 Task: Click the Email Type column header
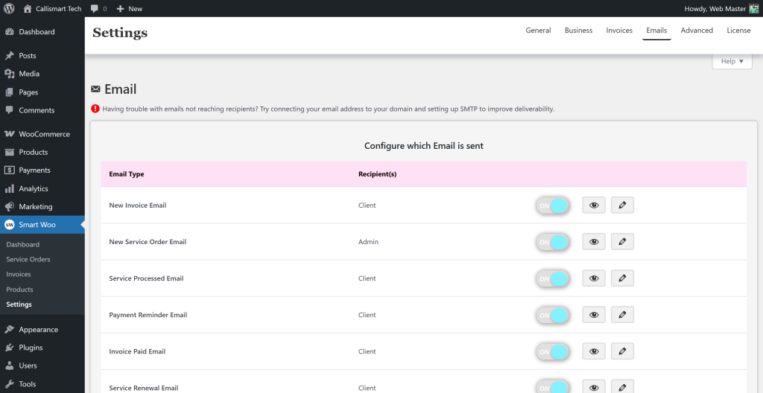pyautogui.click(x=127, y=174)
